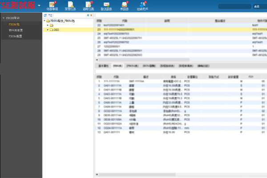The image size is (267, 178).
Task: Click left arrow of upper table horizontal scrollbar
Action: [97, 60]
